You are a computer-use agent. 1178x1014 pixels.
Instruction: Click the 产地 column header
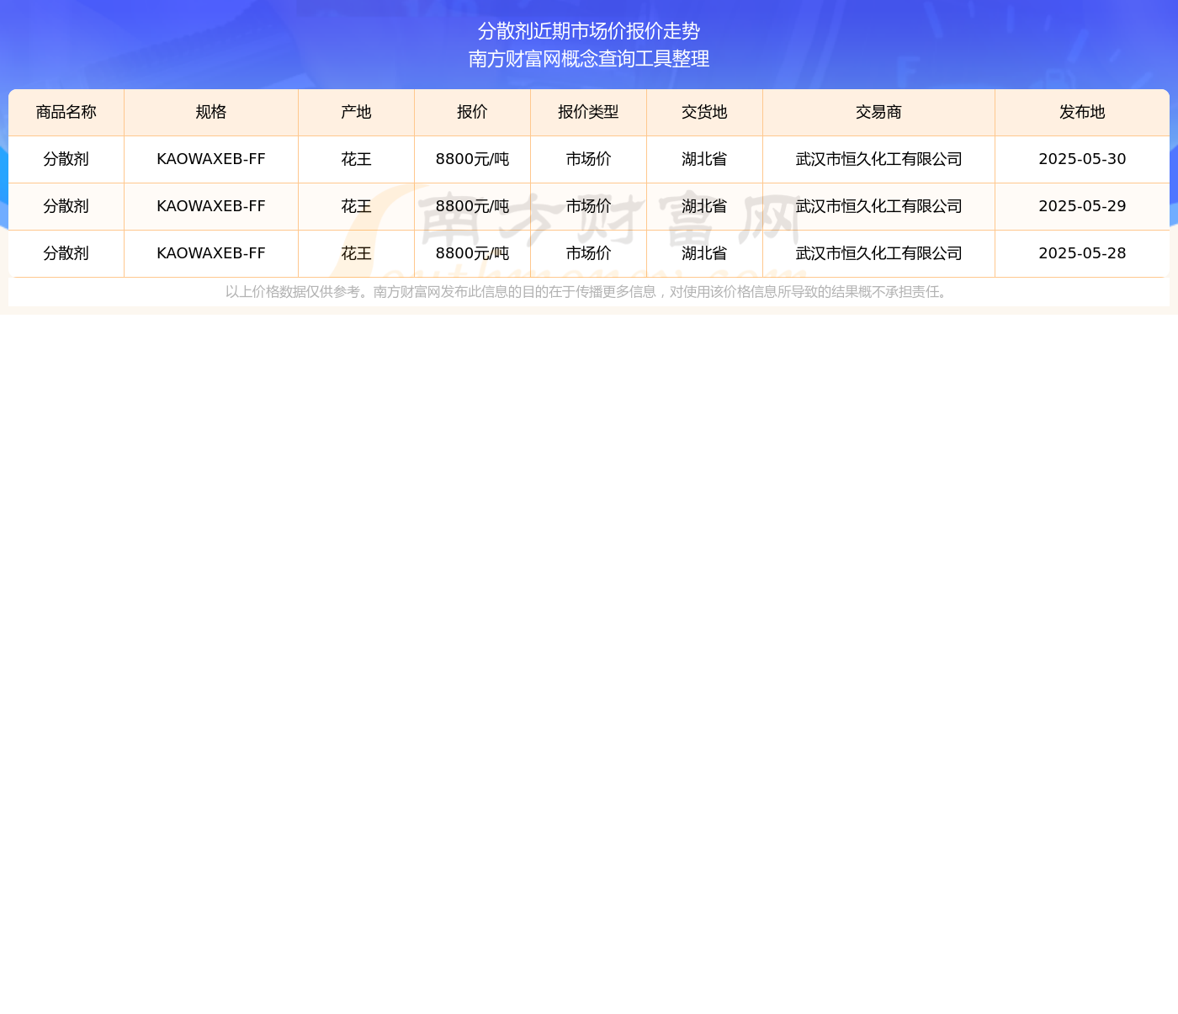click(x=357, y=113)
